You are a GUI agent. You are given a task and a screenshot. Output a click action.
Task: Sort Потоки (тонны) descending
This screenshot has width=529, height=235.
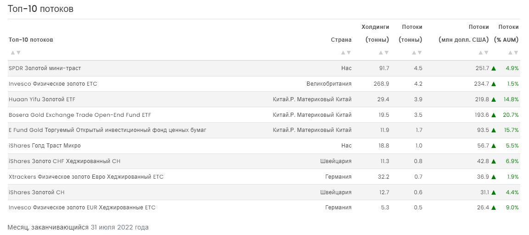(x=419, y=53)
